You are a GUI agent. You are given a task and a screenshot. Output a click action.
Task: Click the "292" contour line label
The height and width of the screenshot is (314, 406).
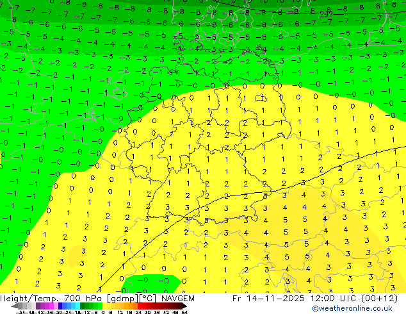click(x=326, y=15)
